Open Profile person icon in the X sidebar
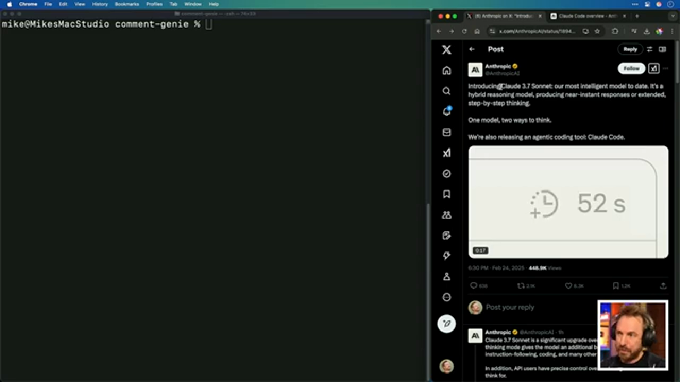The image size is (680, 382). point(447,276)
